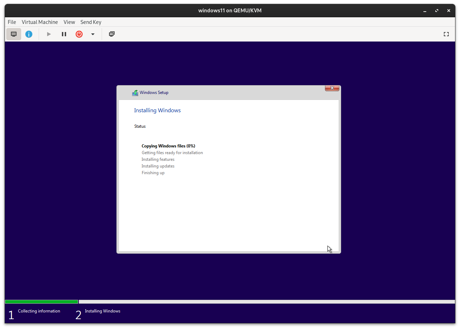Screen dimensions: 460x329
Task: Open the Virtual Machine menu
Action: (x=40, y=22)
